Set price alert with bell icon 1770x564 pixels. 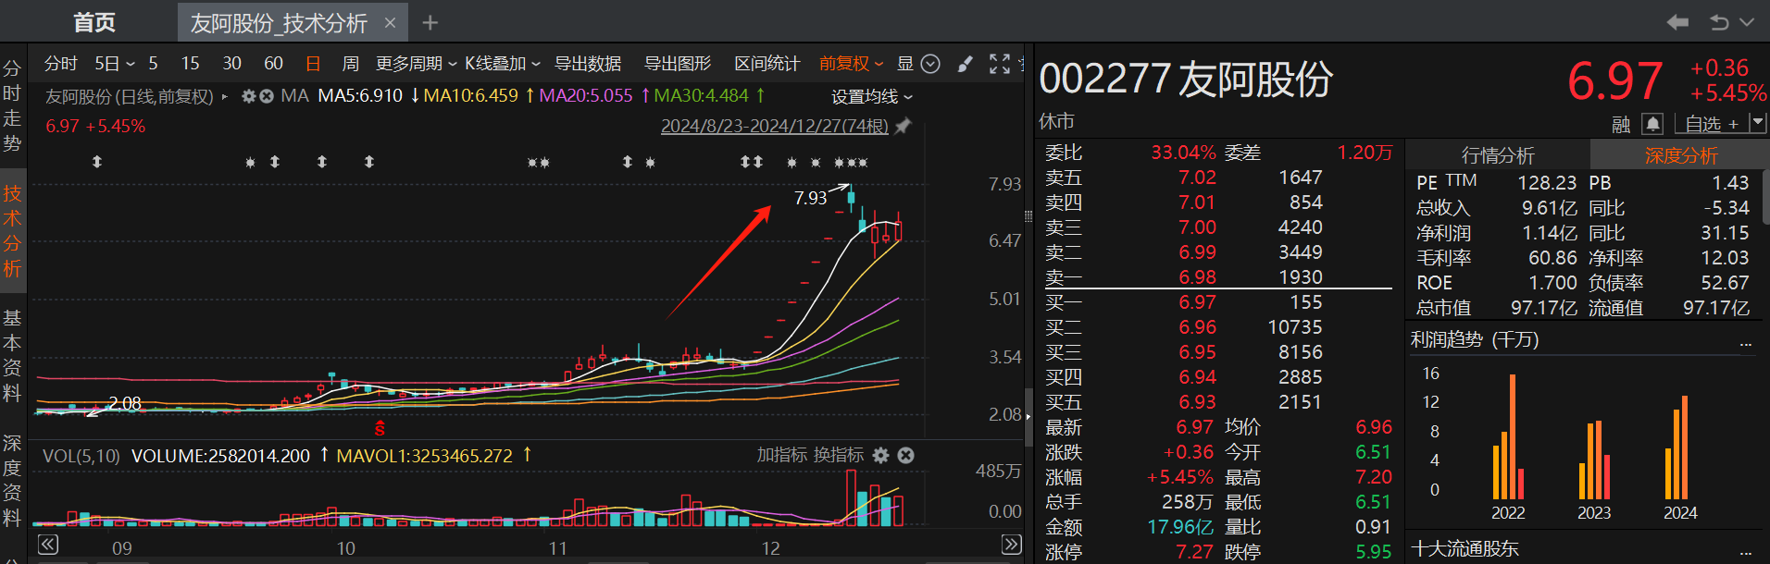1652,123
